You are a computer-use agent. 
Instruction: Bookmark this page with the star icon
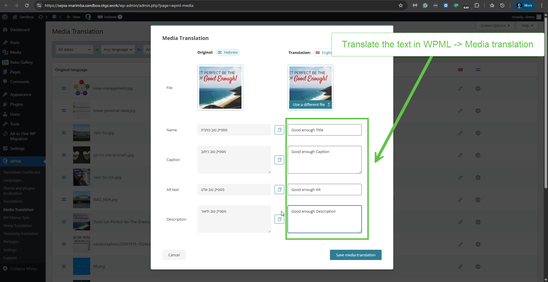pos(401,5)
